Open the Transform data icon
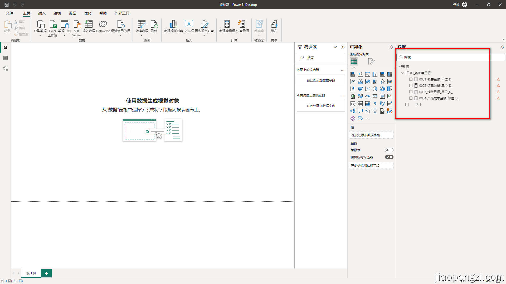The image size is (506, 284). pos(142,24)
